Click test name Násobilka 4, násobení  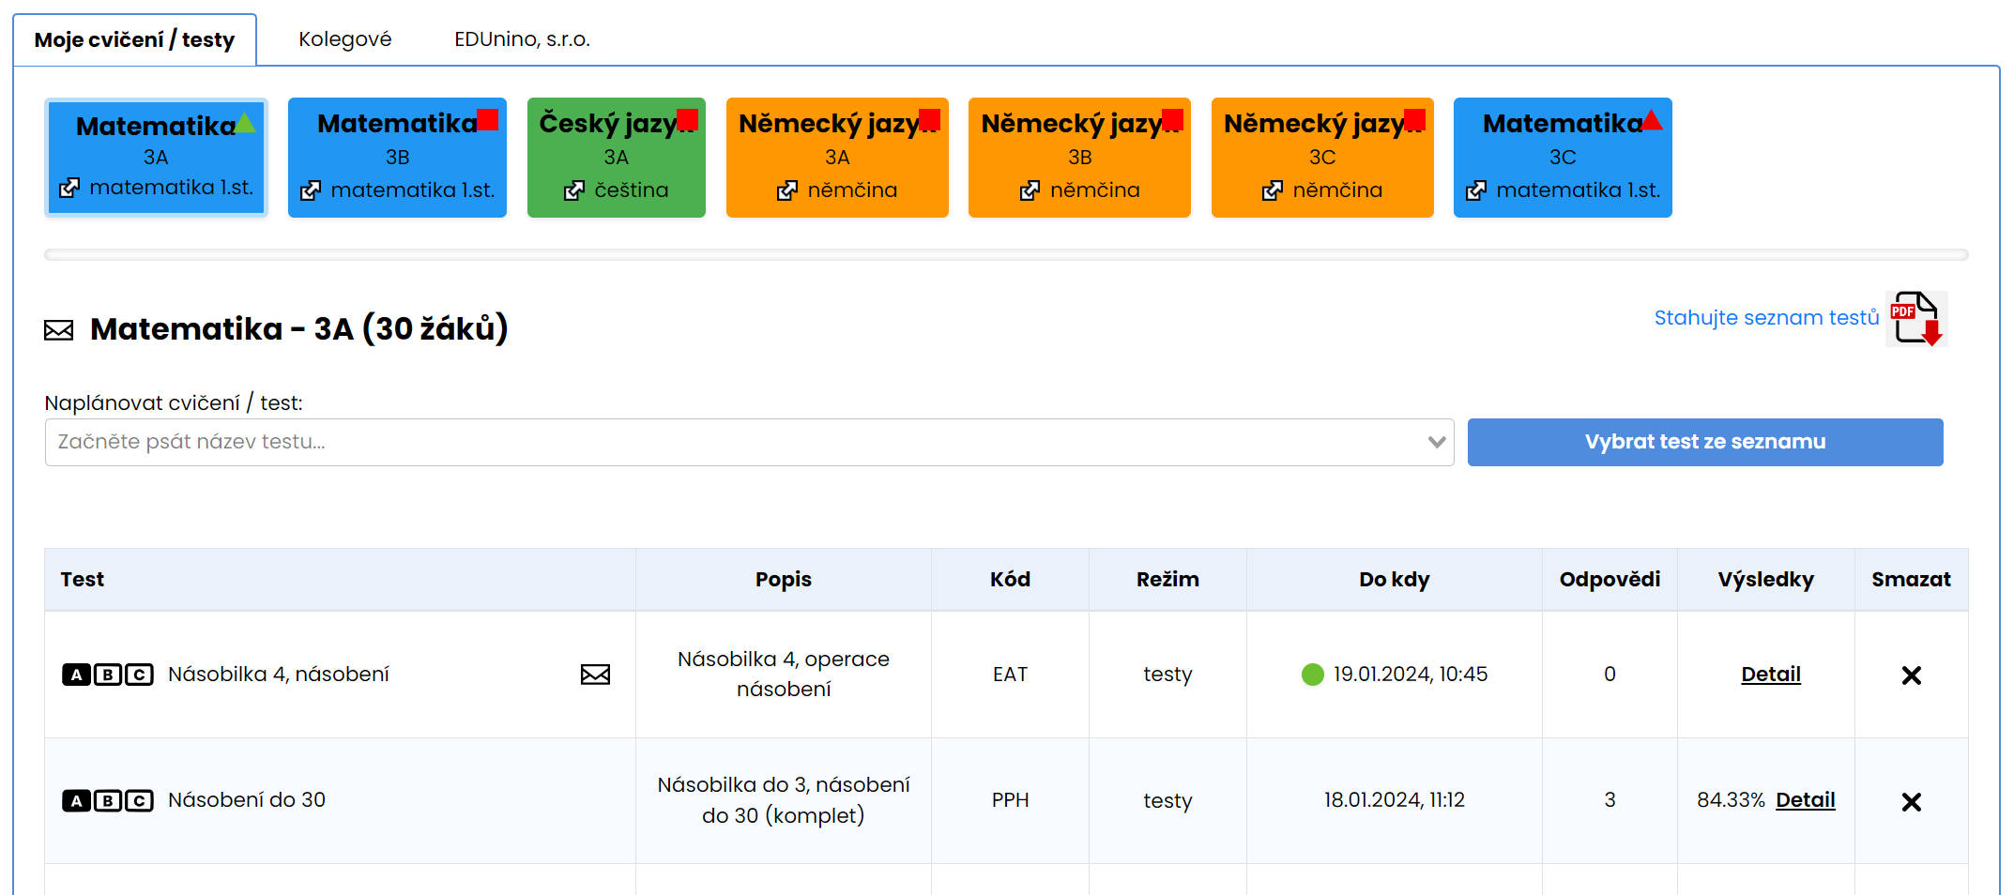(x=279, y=674)
